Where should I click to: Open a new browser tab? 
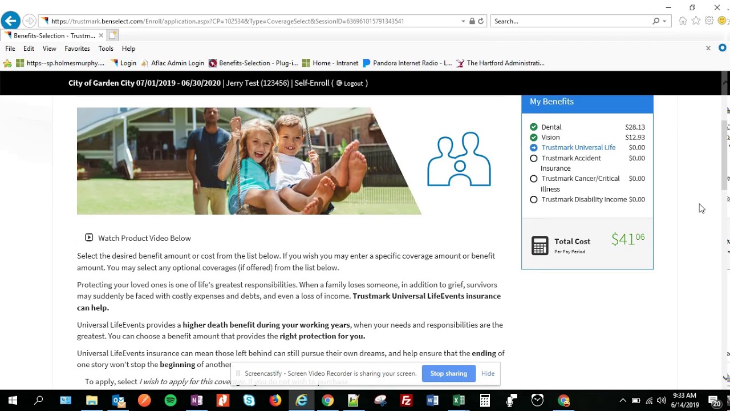pos(112,35)
